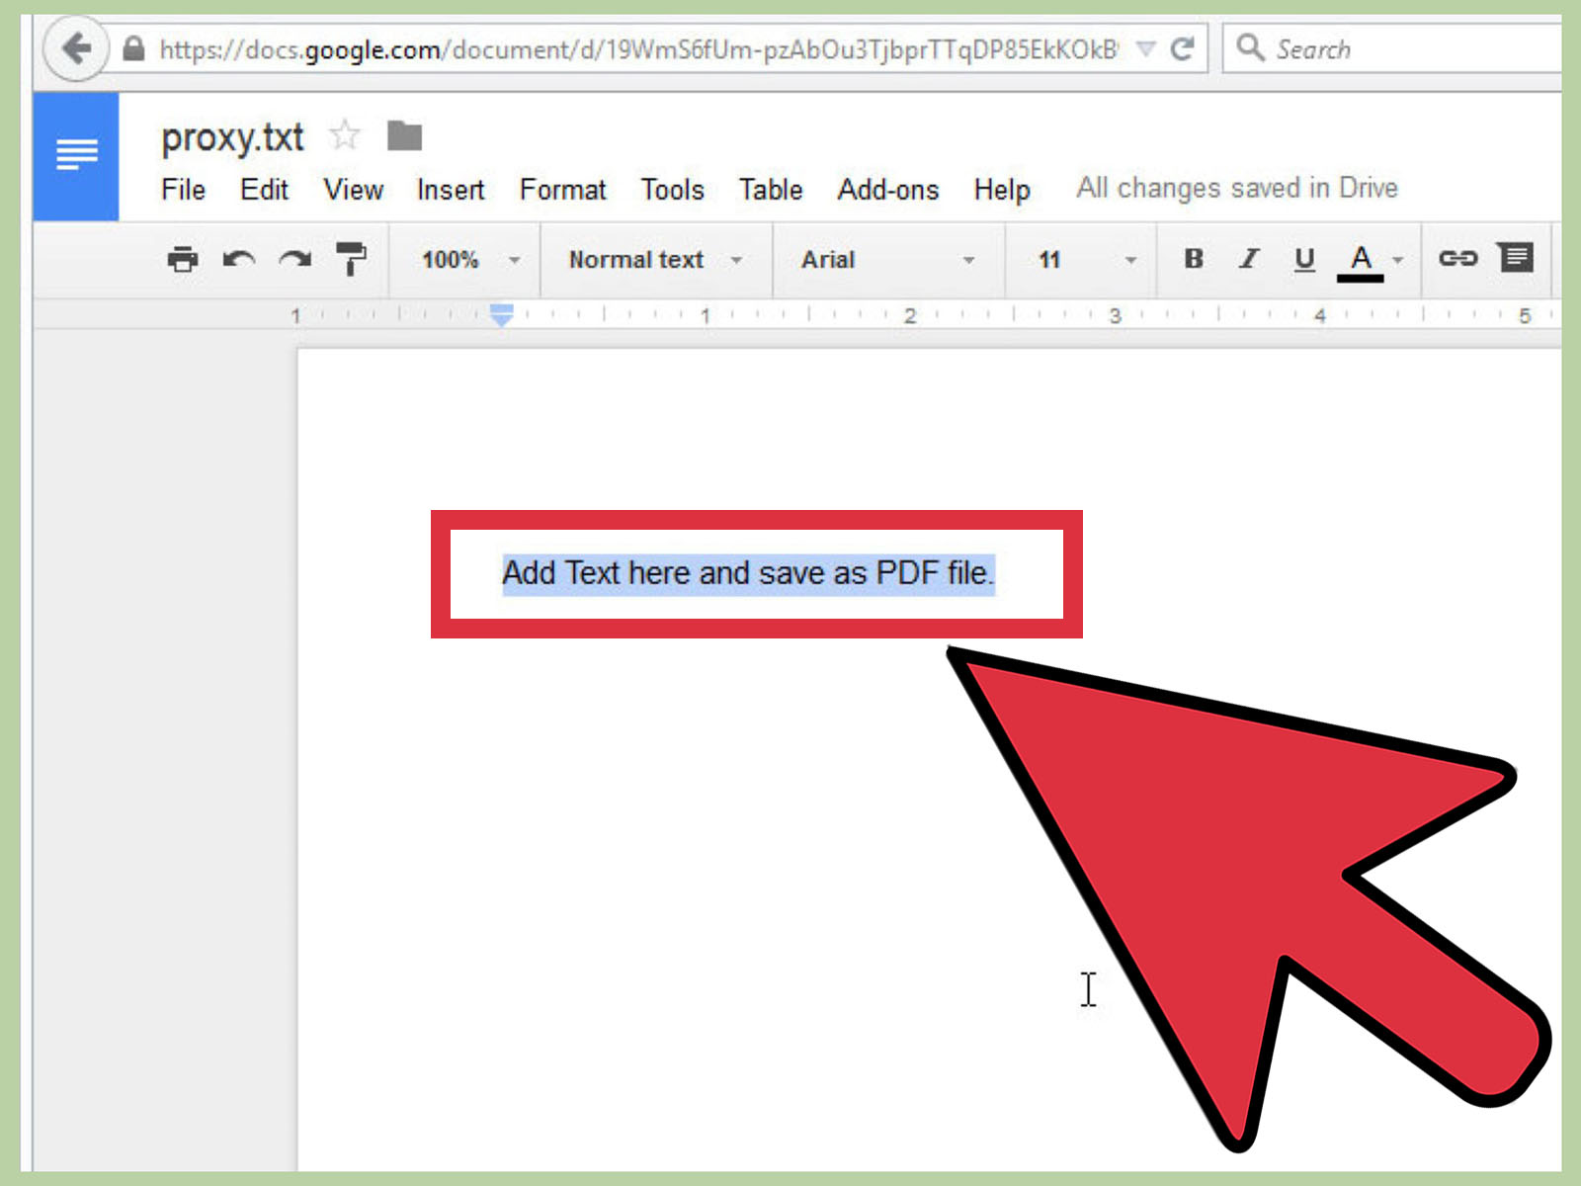Click the browser address URL field
This screenshot has height=1186, width=1581.
(638, 48)
